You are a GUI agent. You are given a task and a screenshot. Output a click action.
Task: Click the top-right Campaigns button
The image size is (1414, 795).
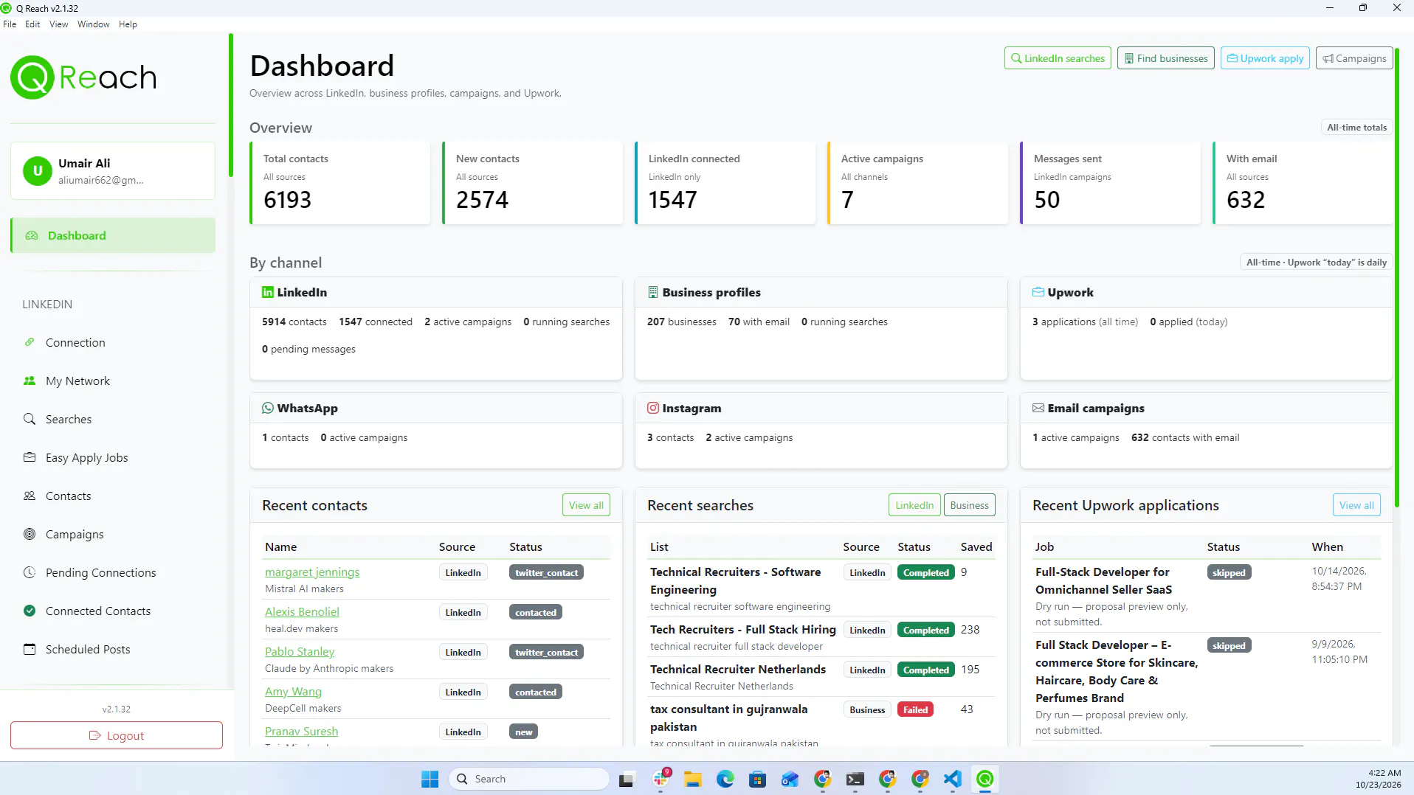[x=1354, y=58]
